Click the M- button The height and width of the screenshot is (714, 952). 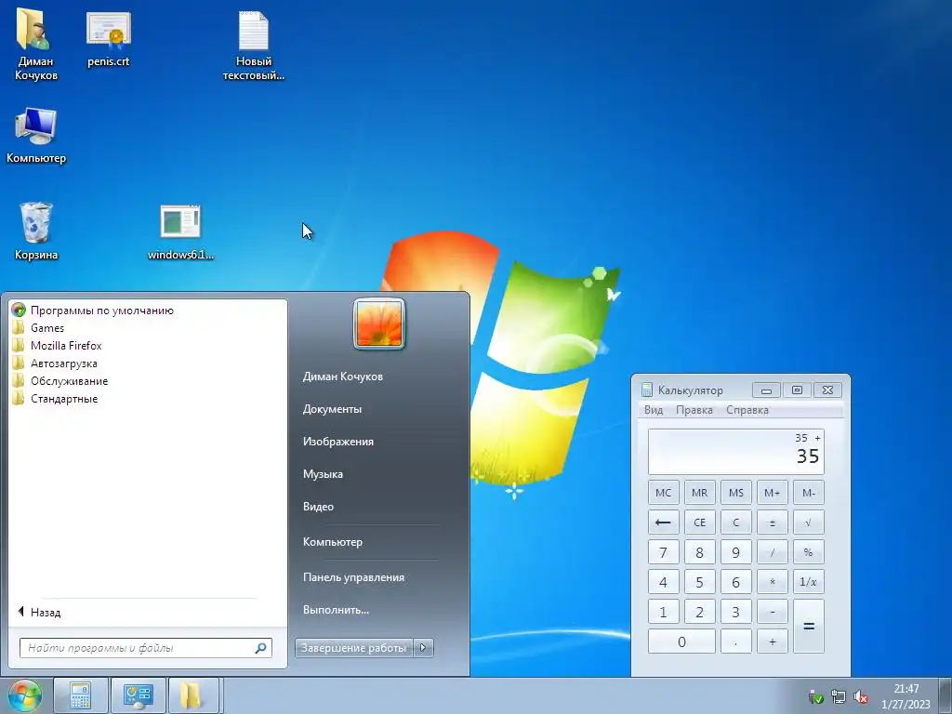coord(808,493)
